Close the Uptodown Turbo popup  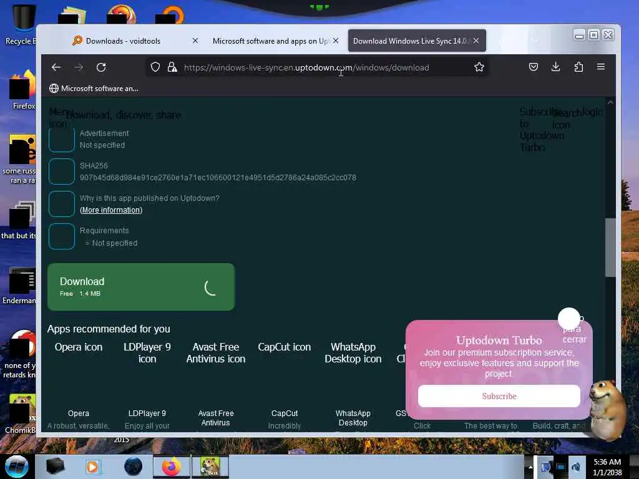[568, 319]
